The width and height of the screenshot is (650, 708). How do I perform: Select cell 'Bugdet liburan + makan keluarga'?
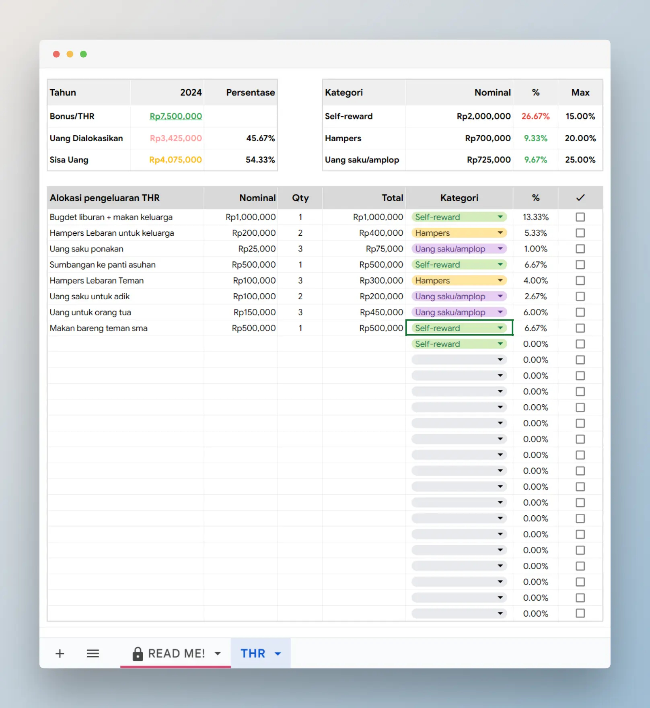[125, 217]
